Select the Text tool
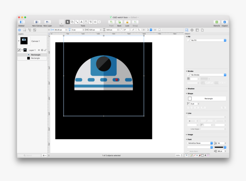The width and height of the screenshot is (246, 181). [x=81, y=22]
